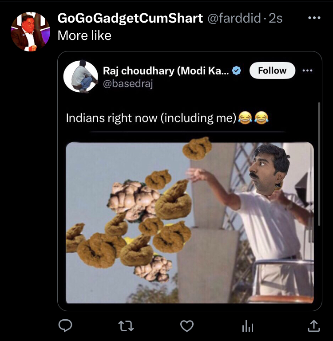The image size is (333, 341).
Task: Click the reply speech bubble icon
Action: click(65, 325)
